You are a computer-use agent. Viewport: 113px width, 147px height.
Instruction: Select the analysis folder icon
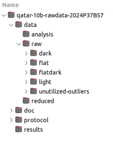[26, 34]
